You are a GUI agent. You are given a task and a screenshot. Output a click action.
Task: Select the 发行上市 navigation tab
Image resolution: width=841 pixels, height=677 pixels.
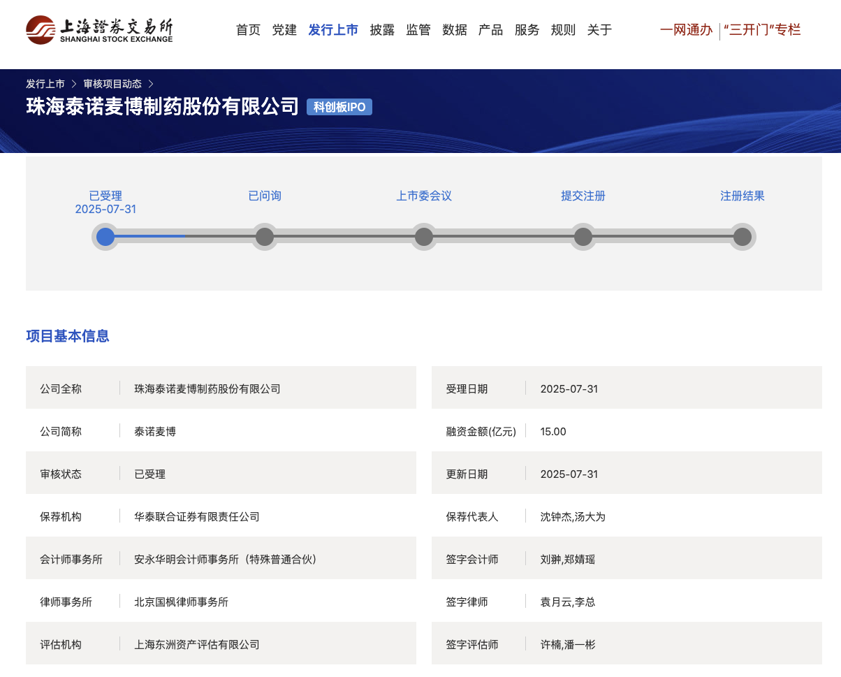point(333,30)
